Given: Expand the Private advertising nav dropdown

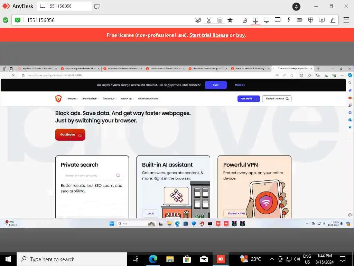Looking at the screenshot, I should pyautogui.click(x=149, y=99).
